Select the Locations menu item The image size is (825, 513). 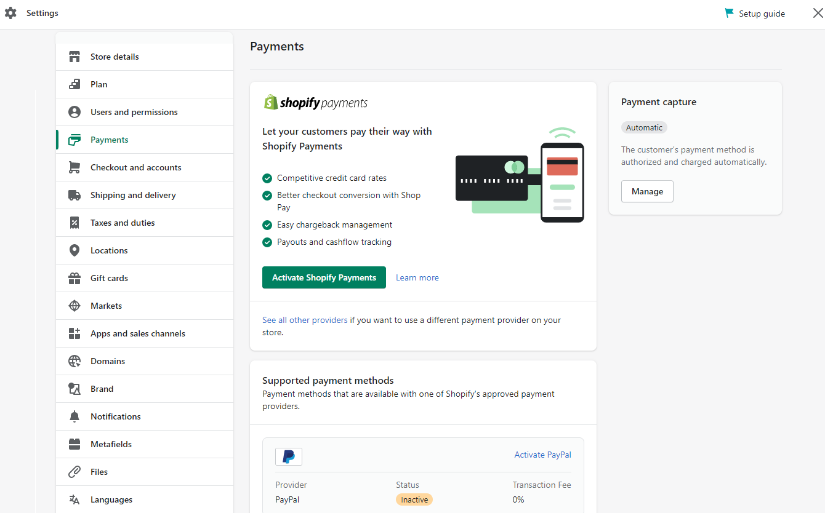145,250
